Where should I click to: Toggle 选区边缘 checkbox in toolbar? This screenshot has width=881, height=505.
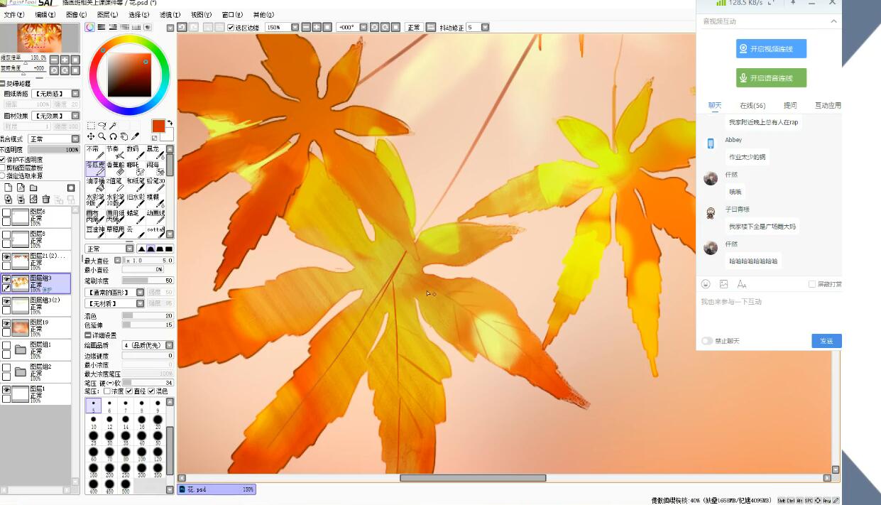(231, 28)
